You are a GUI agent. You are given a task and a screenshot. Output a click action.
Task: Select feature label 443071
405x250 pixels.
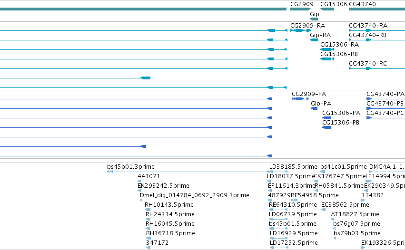(x=149, y=176)
